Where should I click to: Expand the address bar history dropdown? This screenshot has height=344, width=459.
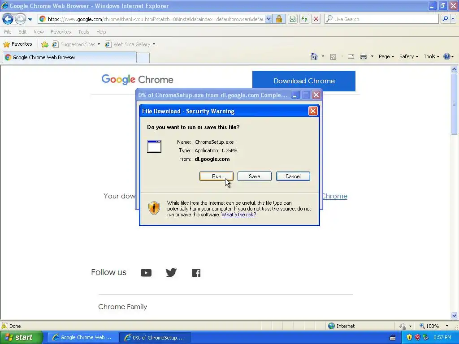[x=268, y=19]
